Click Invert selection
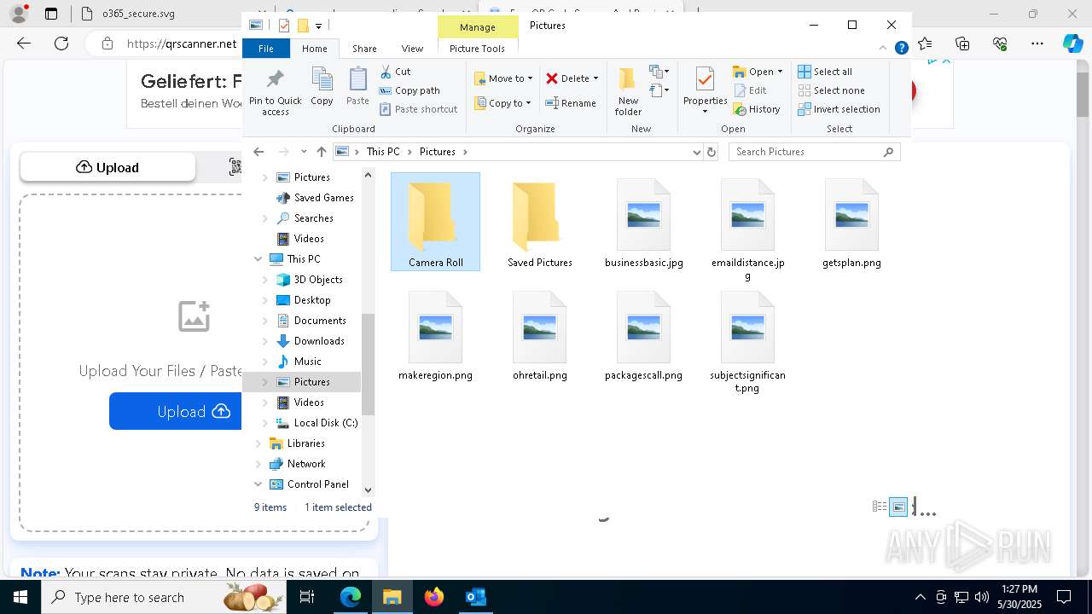1092x614 pixels. coord(839,109)
